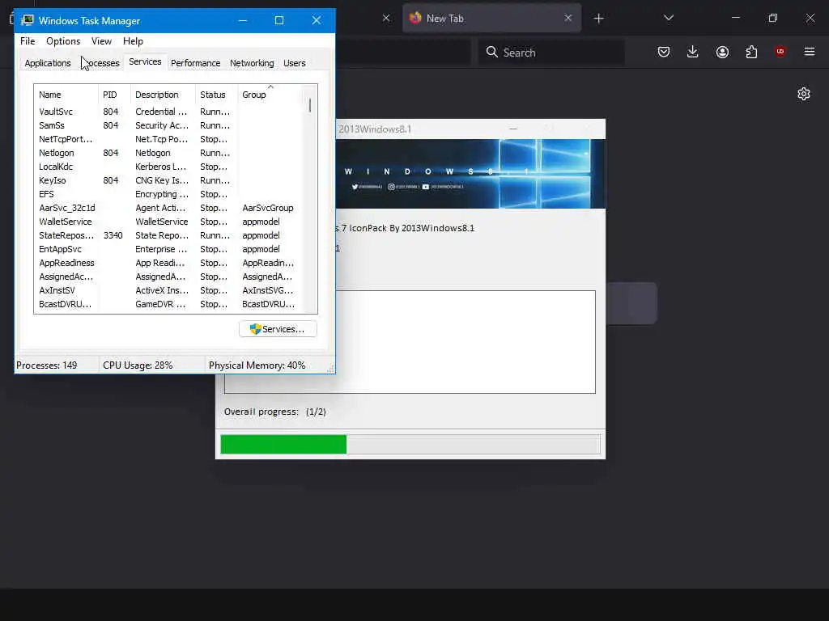The width and height of the screenshot is (829, 621).
Task: Click Task Manager title bar icon
Action: click(x=28, y=20)
